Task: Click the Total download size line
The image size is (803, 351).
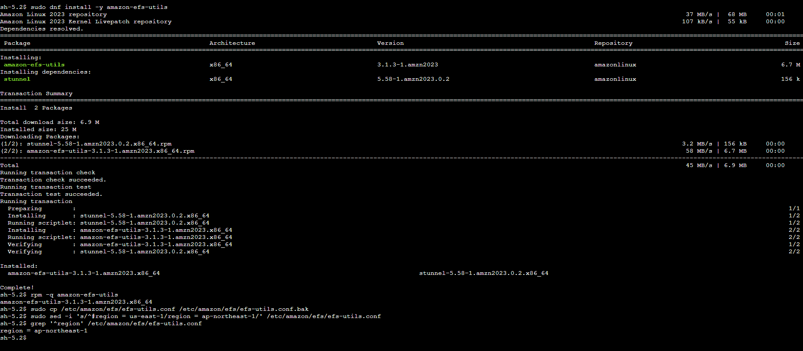Action: (x=50, y=122)
